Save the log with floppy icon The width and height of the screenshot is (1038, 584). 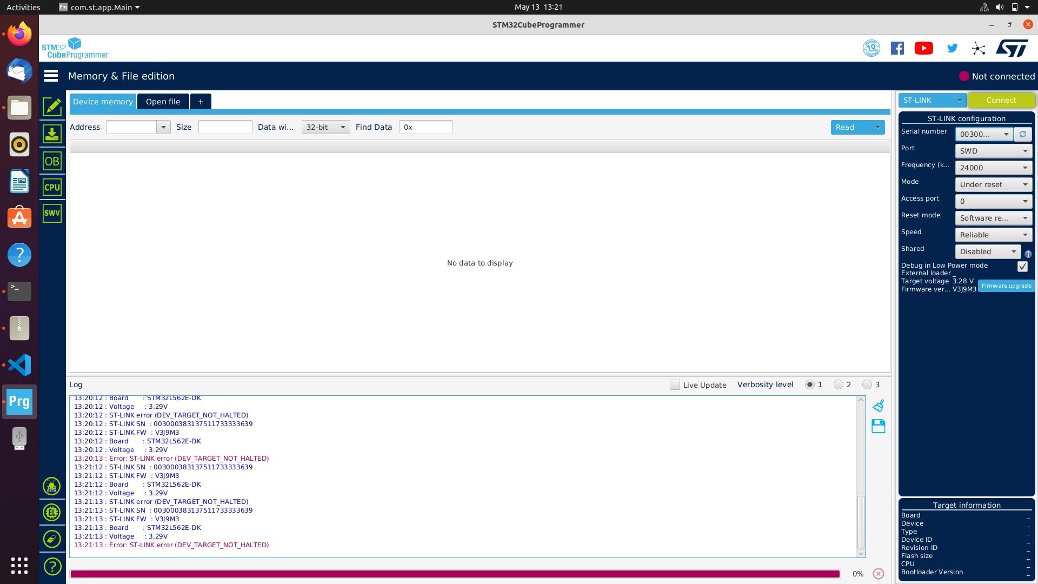click(879, 426)
